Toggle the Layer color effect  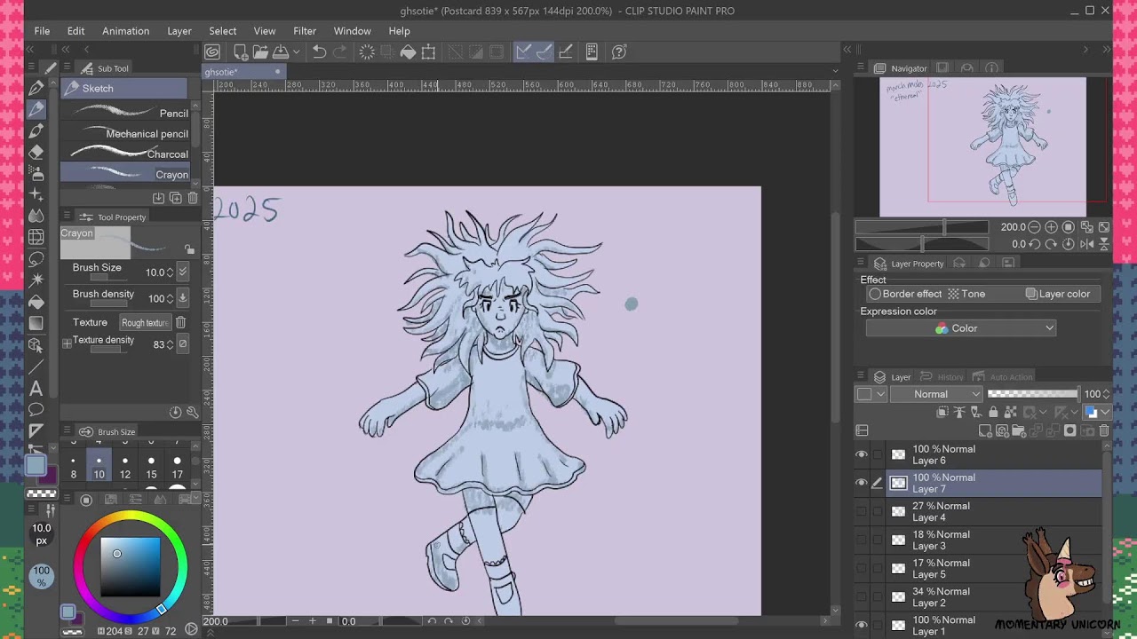pyautogui.click(x=1058, y=294)
